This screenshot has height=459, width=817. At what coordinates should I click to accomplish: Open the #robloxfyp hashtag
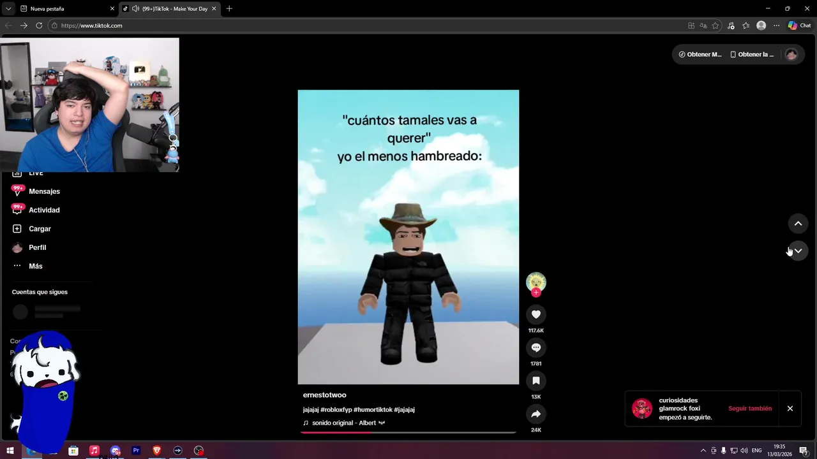click(336, 410)
